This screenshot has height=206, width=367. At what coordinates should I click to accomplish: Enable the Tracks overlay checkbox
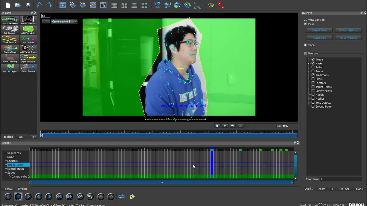(x=313, y=71)
